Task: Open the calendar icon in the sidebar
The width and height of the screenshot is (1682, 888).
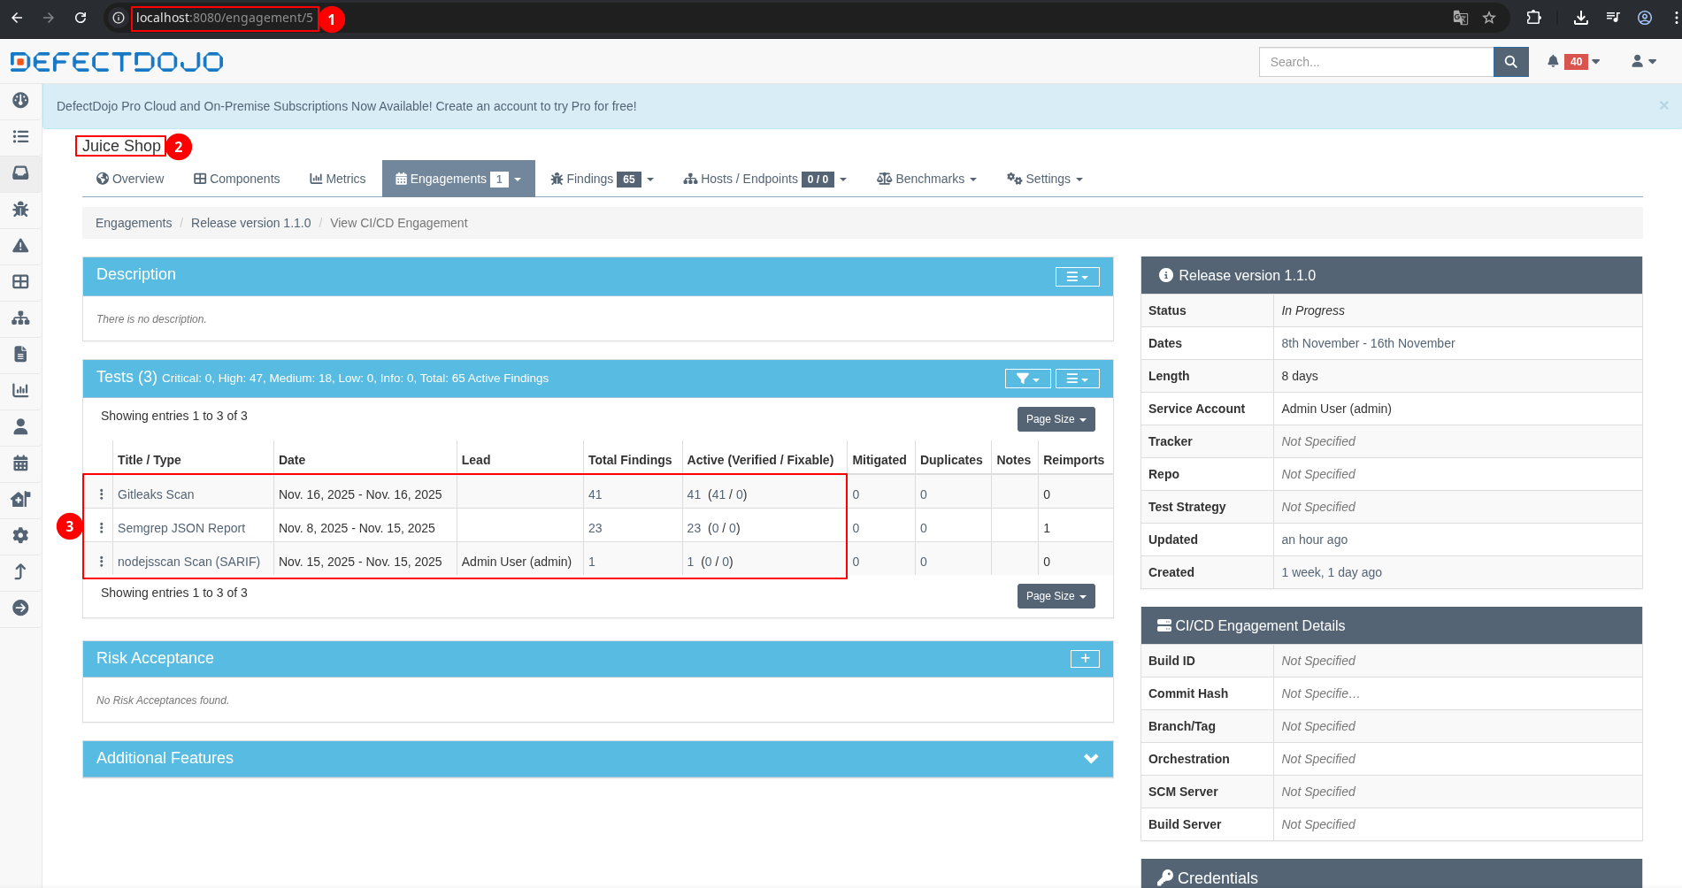Action: click(x=20, y=463)
